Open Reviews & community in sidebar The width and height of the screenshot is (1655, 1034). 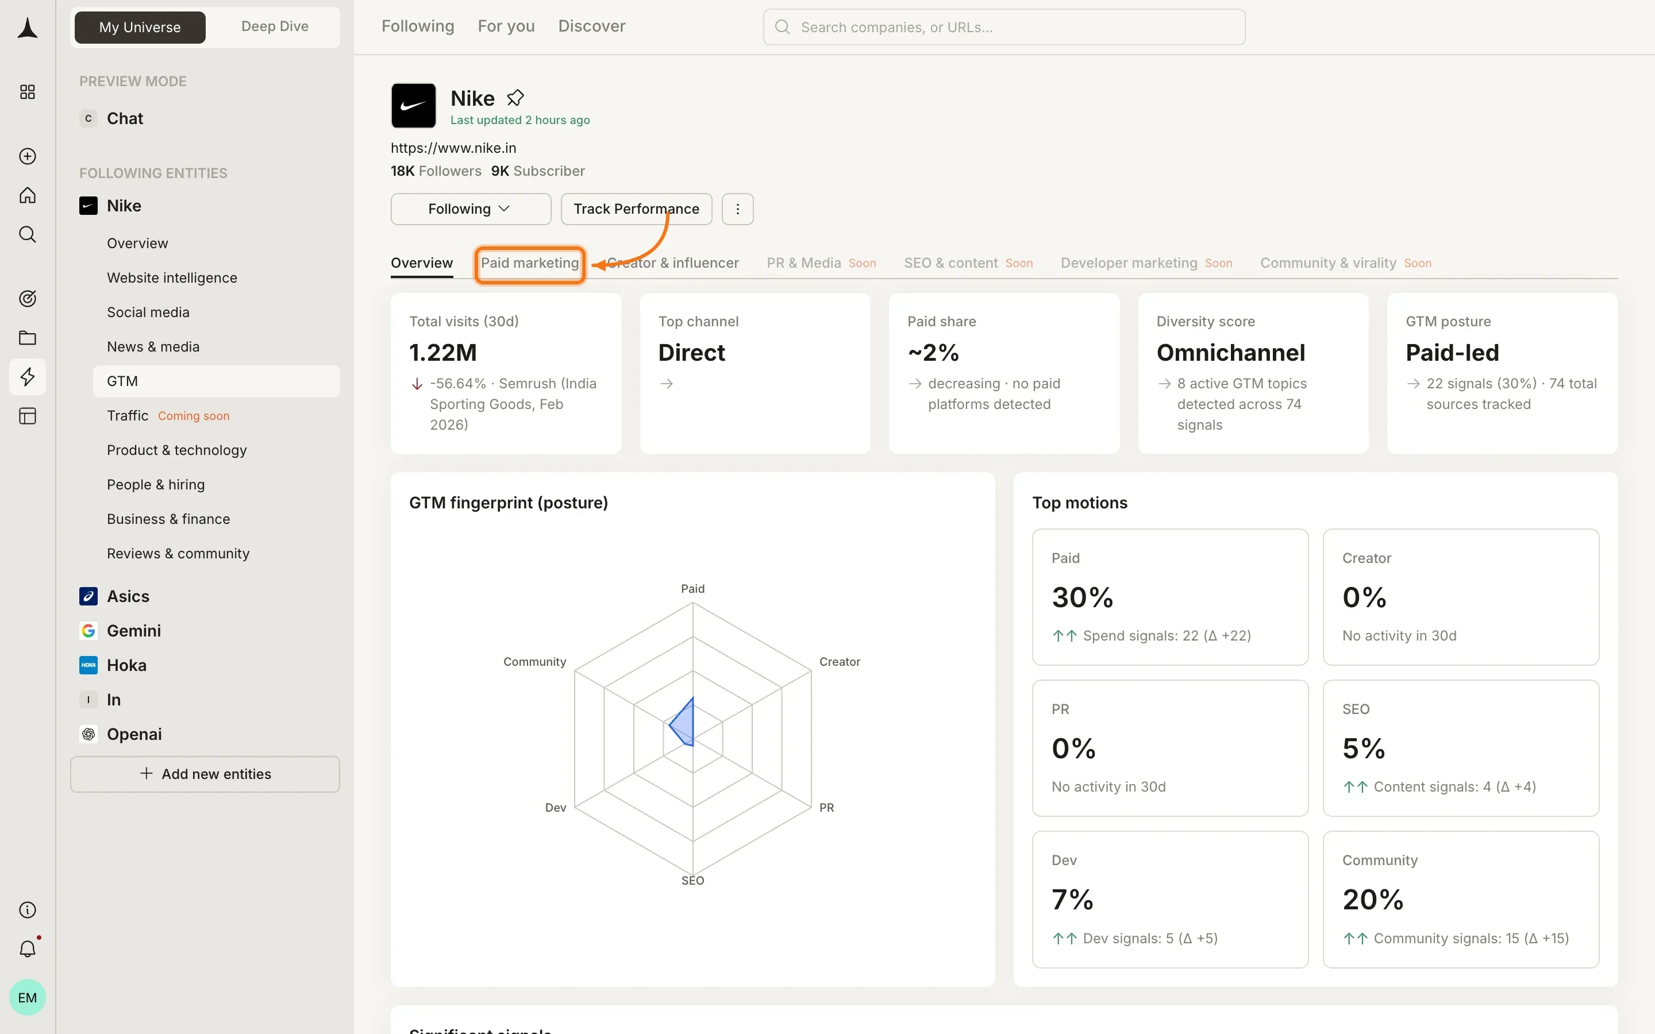click(178, 553)
